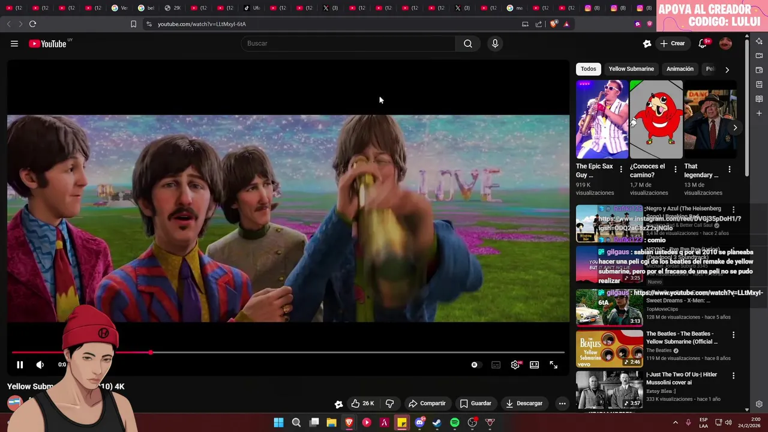Show more filter chips with right arrow

pyautogui.click(x=727, y=70)
